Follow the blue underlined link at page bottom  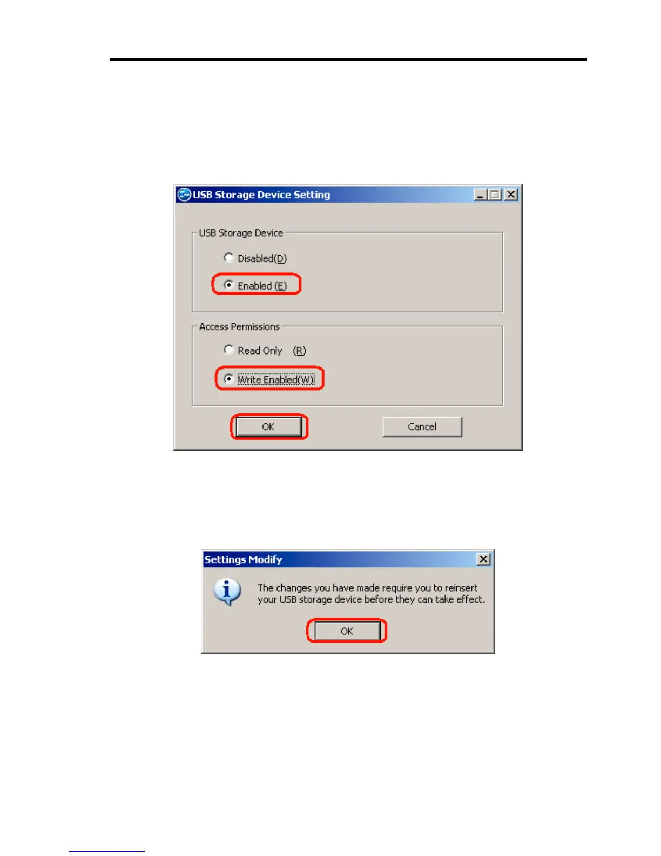[x=106, y=851]
